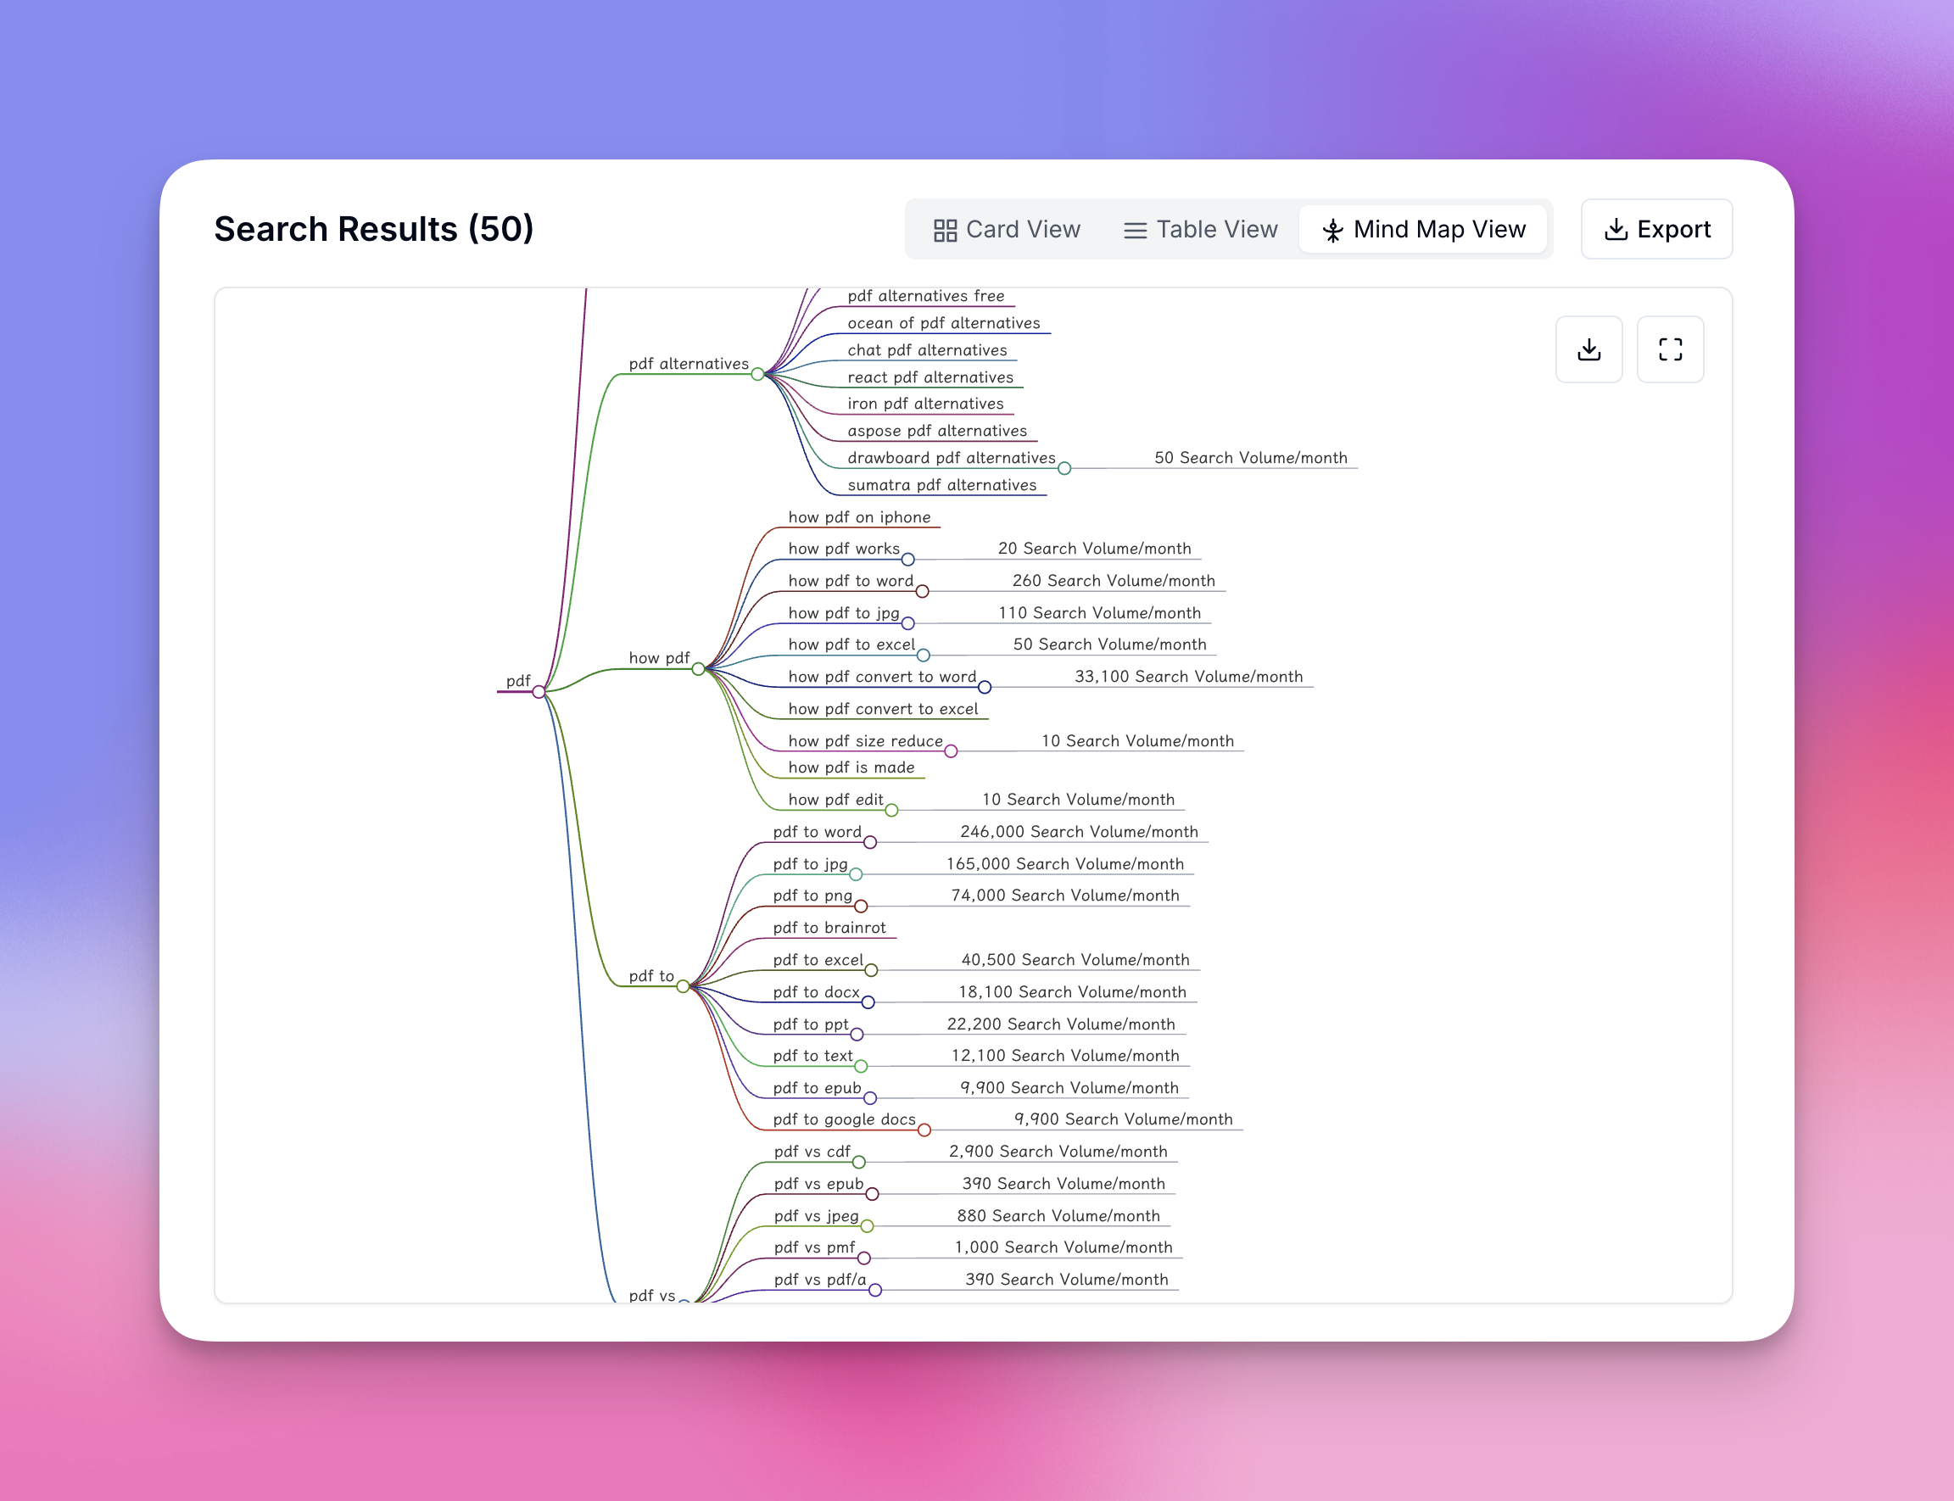Click '18,100 Search Volume/month' label
Image resolution: width=1954 pixels, height=1501 pixels.
click(1072, 993)
